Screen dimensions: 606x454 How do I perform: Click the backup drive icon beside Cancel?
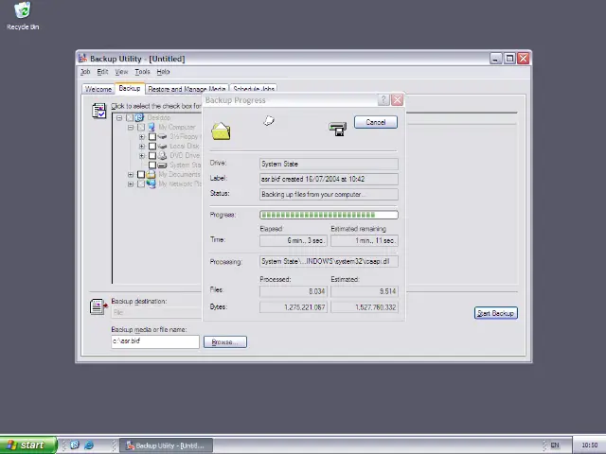[337, 129]
